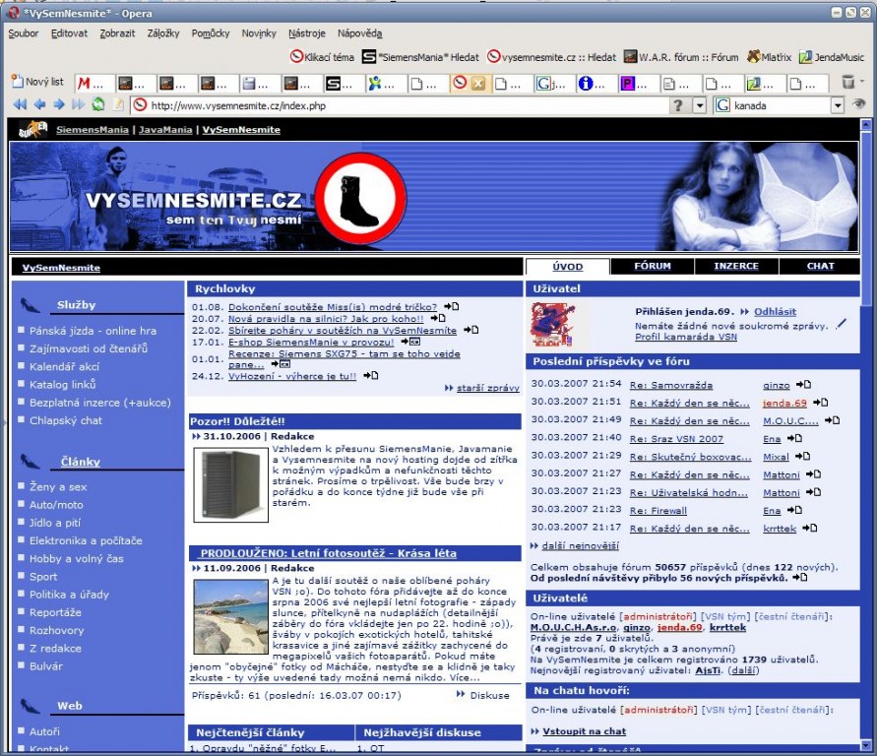
Task: Switch to the Gmail tab with red M
Action: [x=91, y=84]
